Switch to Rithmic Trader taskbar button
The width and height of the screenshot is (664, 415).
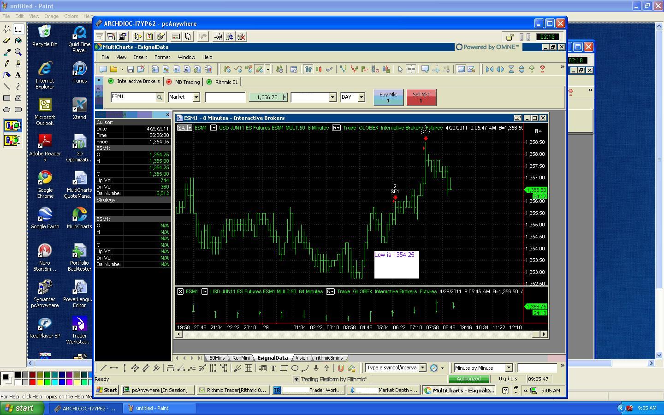point(233,390)
